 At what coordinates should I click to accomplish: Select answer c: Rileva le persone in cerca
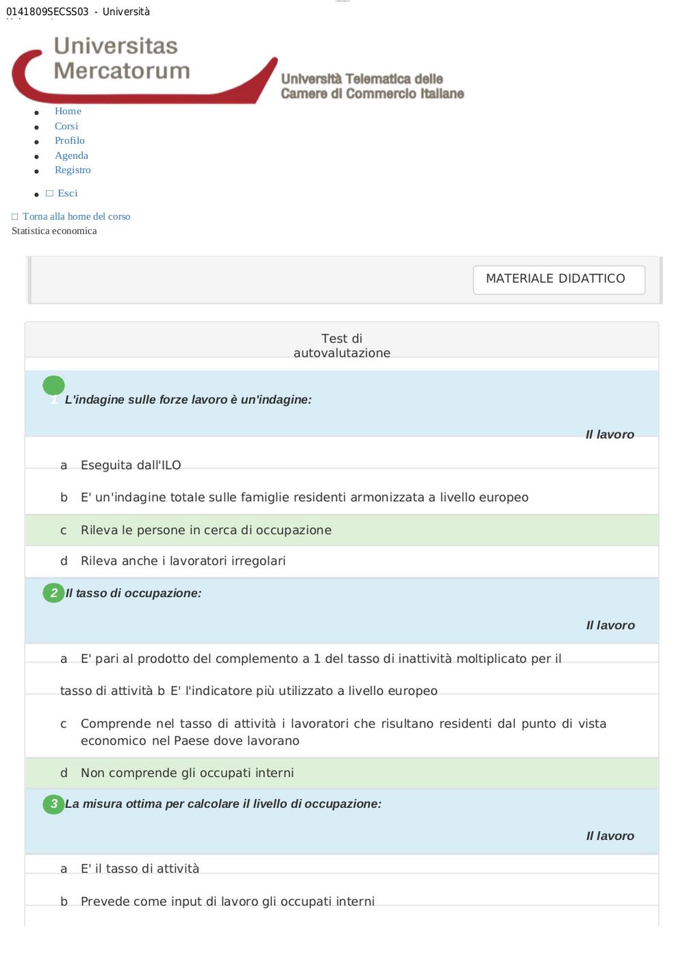[342, 530]
